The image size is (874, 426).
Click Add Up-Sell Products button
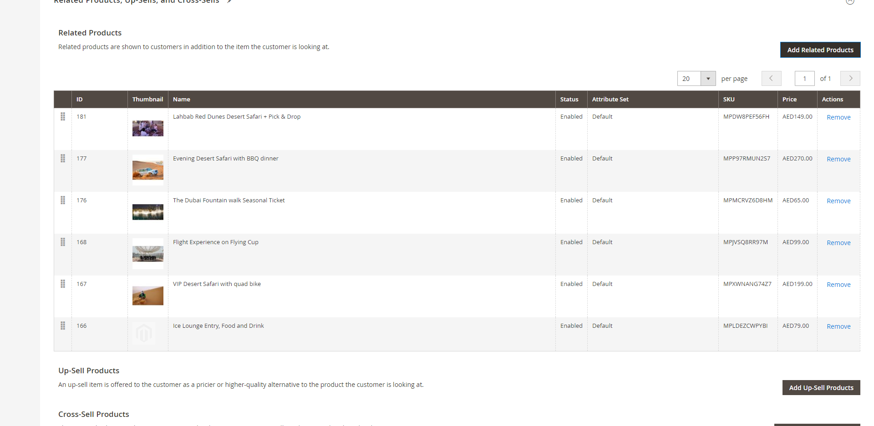pos(821,388)
